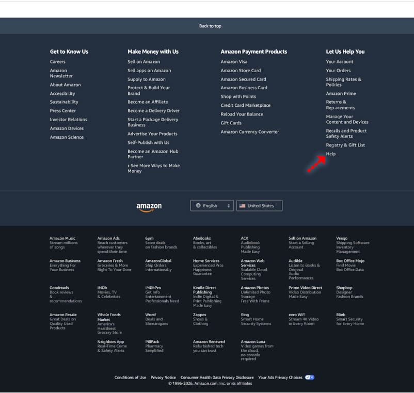The image size is (414, 393).
Task: Visit the Sustainability page link
Action: (64, 102)
